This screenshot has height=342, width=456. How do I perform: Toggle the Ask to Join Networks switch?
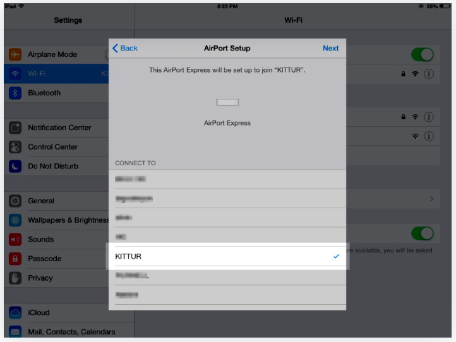(423, 233)
